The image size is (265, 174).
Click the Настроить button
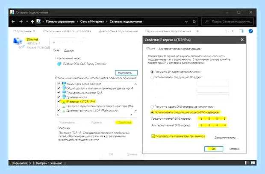pyautogui.click(x=126, y=73)
